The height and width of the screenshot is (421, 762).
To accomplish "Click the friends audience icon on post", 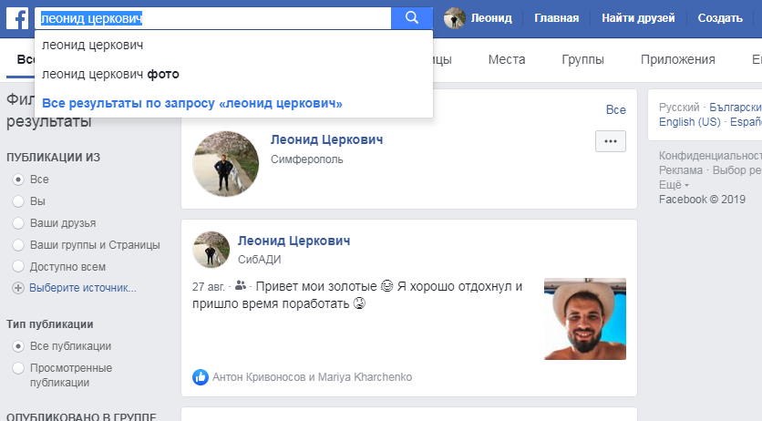I will (x=240, y=285).
